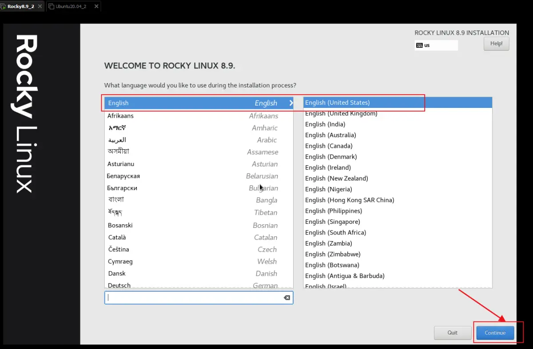The width and height of the screenshot is (533, 349).
Task: Select Català (Catalan) language
Action: point(199,237)
